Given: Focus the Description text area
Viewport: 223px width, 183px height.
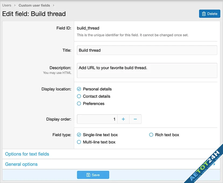Looking at the screenshot, I should tap(147, 71).
